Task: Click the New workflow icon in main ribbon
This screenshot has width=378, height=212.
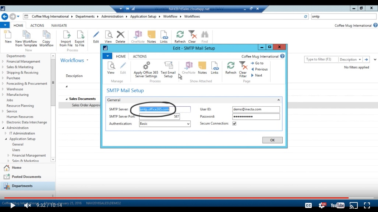Action: 8,37
